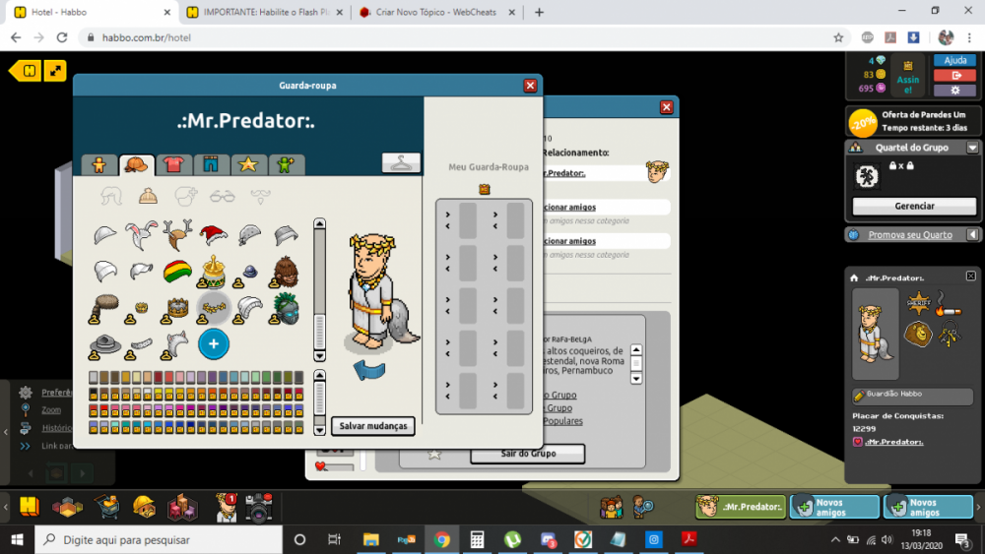985x554 pixels.
Task: Open the find friends search icon
Action: tap(642, 507)
